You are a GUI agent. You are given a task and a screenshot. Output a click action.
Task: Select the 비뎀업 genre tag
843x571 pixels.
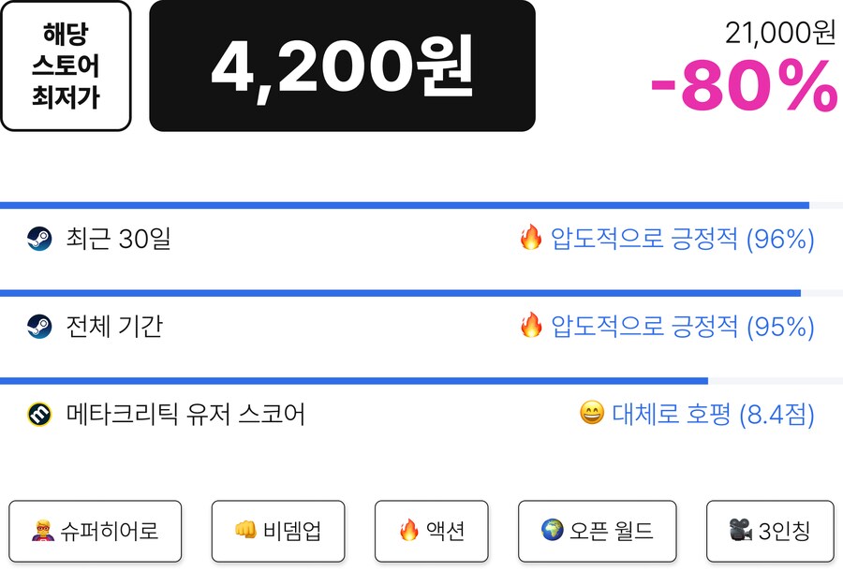278,531
